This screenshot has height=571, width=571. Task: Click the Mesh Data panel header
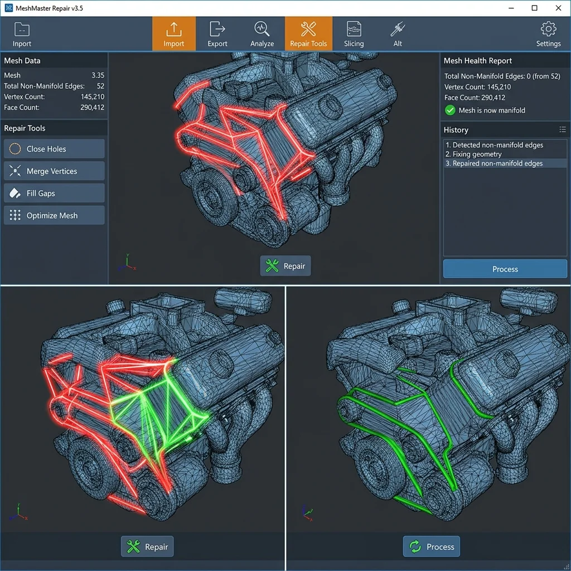54,60
